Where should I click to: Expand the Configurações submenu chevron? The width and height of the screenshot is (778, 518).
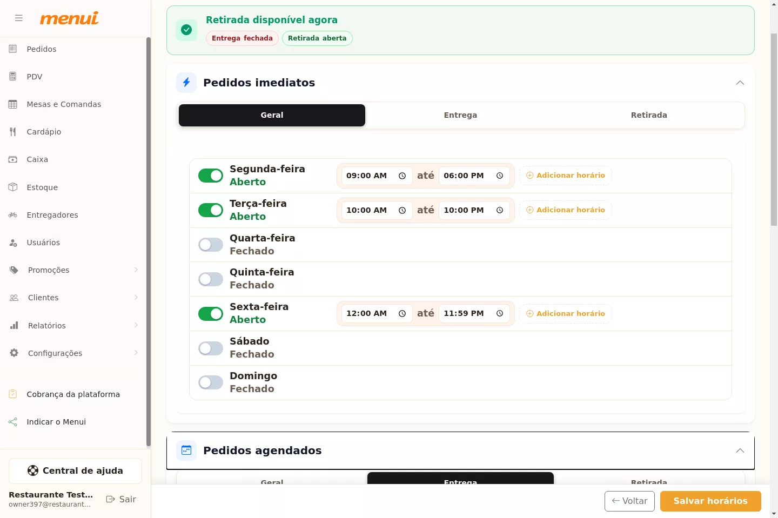tap(136, 353)
